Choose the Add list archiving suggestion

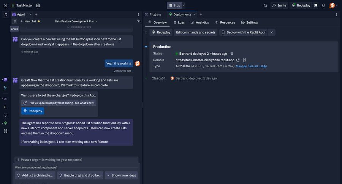pos(35,175)
